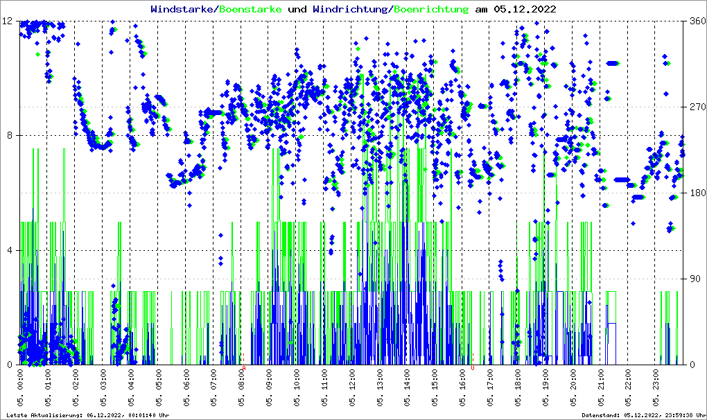Click the red sunset "U" marker on the time axis

[473, 369]
